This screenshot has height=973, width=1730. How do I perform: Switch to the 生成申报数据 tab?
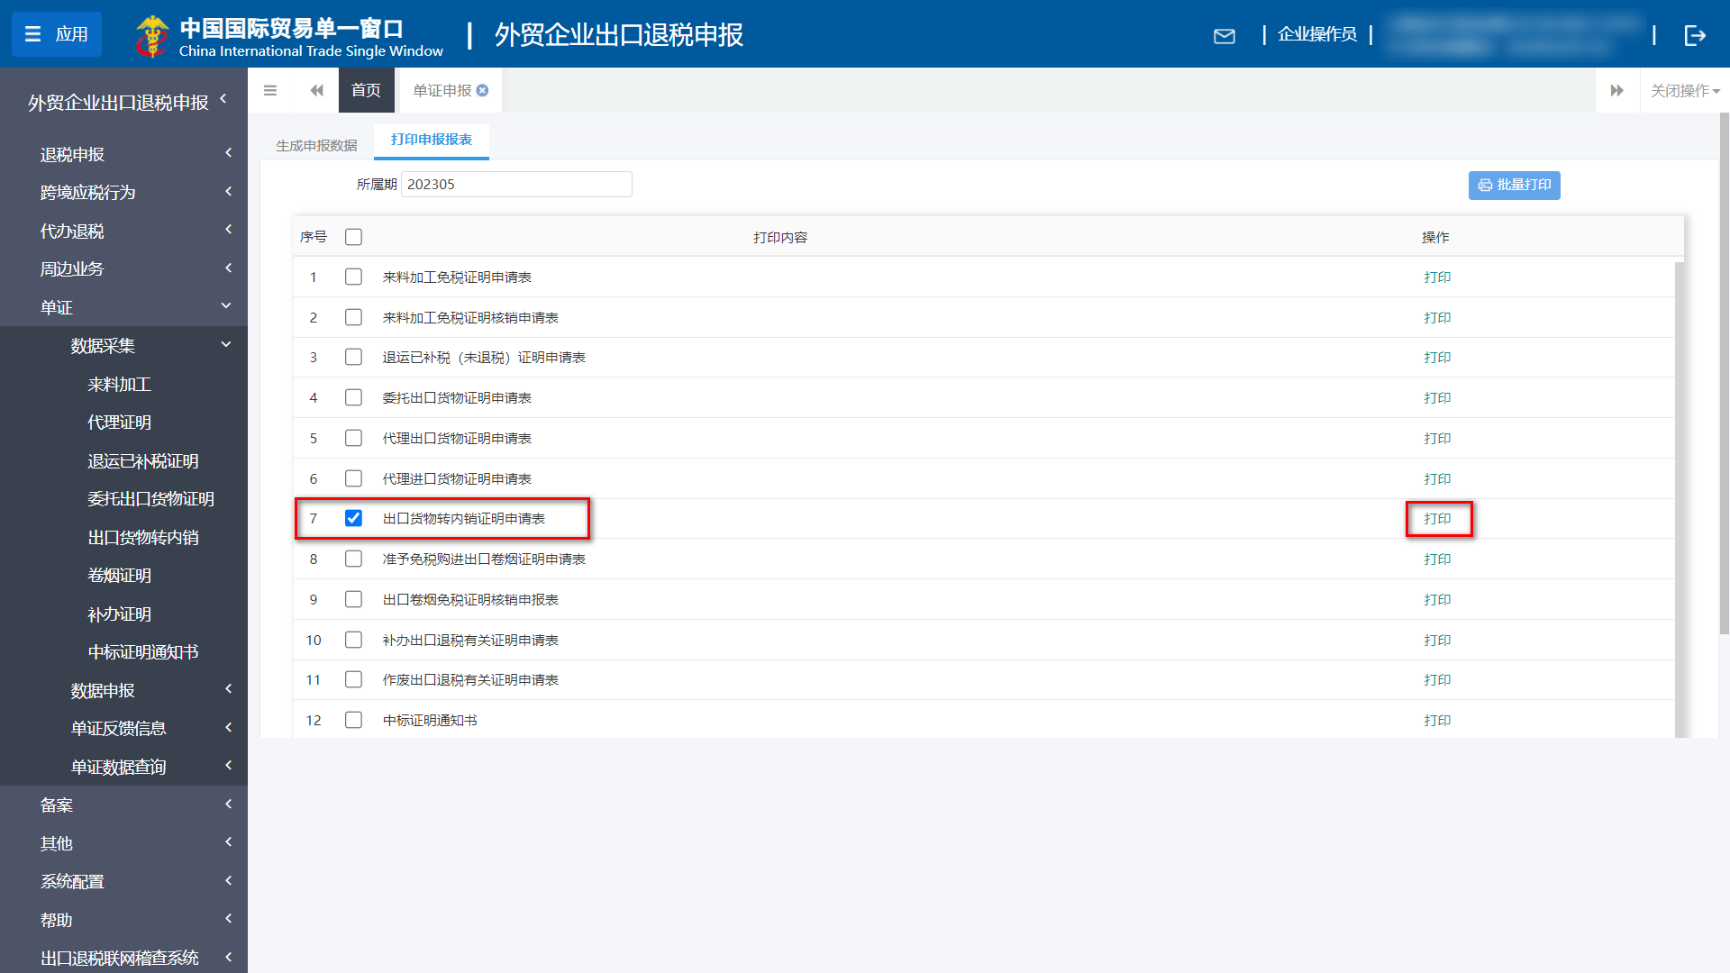click(x=314, y=143)
